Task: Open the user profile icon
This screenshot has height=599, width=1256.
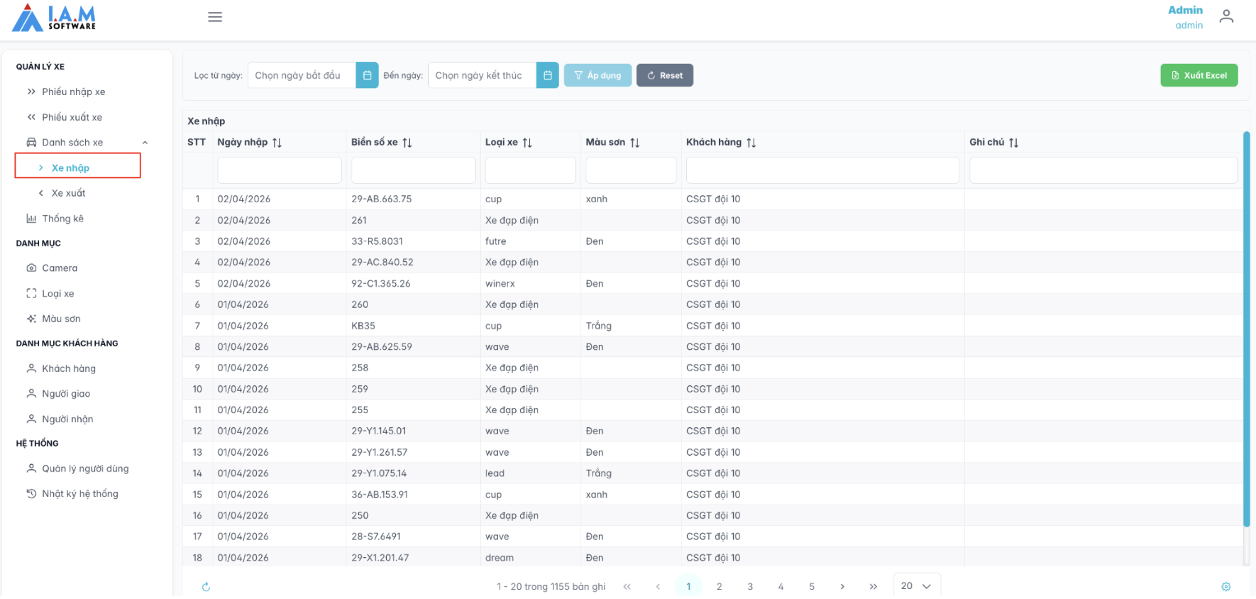Action: 1226,16
